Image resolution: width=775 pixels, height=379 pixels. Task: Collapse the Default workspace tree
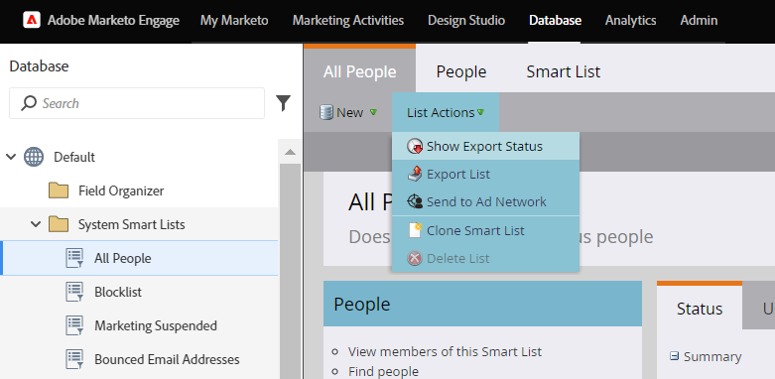click(10, 157)
